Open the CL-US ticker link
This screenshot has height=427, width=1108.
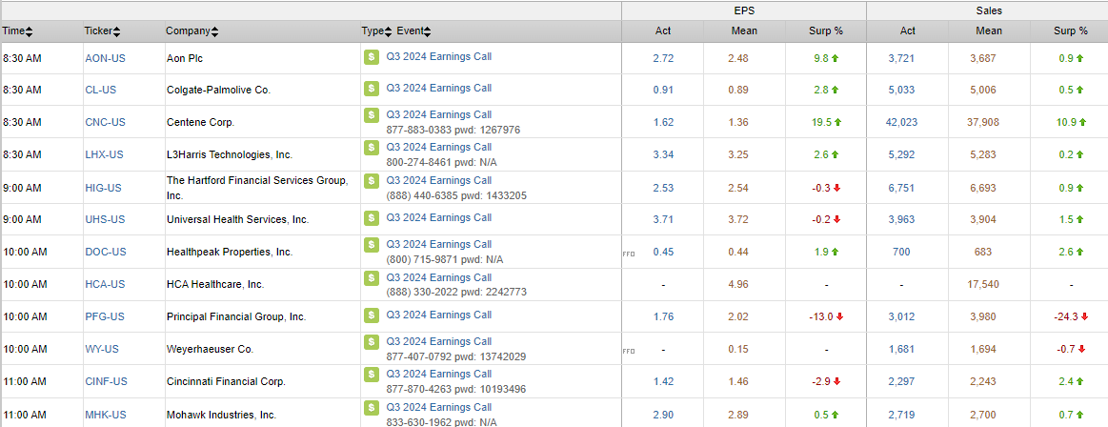100,90
